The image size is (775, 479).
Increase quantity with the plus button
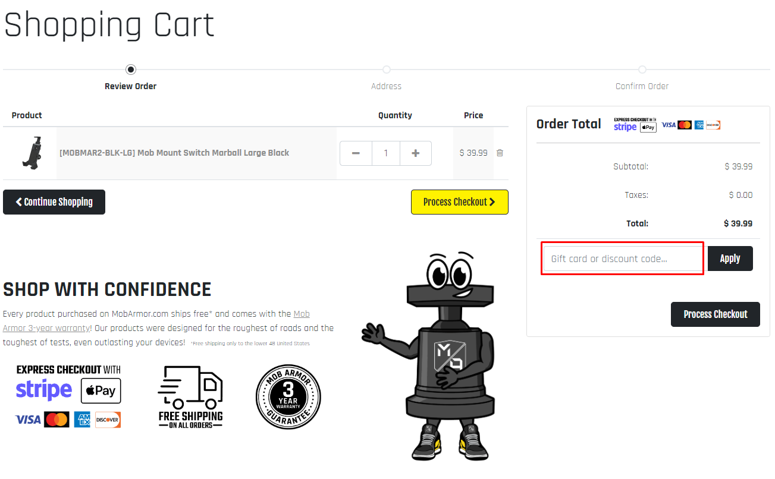pos(415,153)
